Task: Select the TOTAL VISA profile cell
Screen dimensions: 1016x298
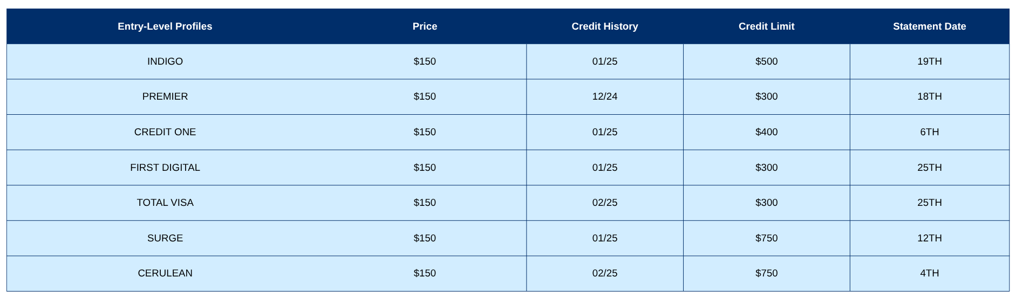Action: (165, 203)
